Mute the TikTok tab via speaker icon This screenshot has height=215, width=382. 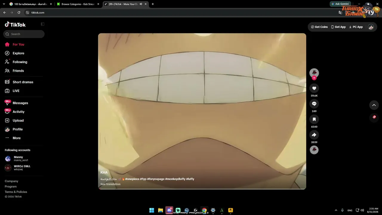tap(141, 4)
